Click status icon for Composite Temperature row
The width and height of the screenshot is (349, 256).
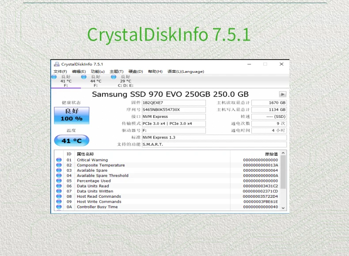coord(59,165)
